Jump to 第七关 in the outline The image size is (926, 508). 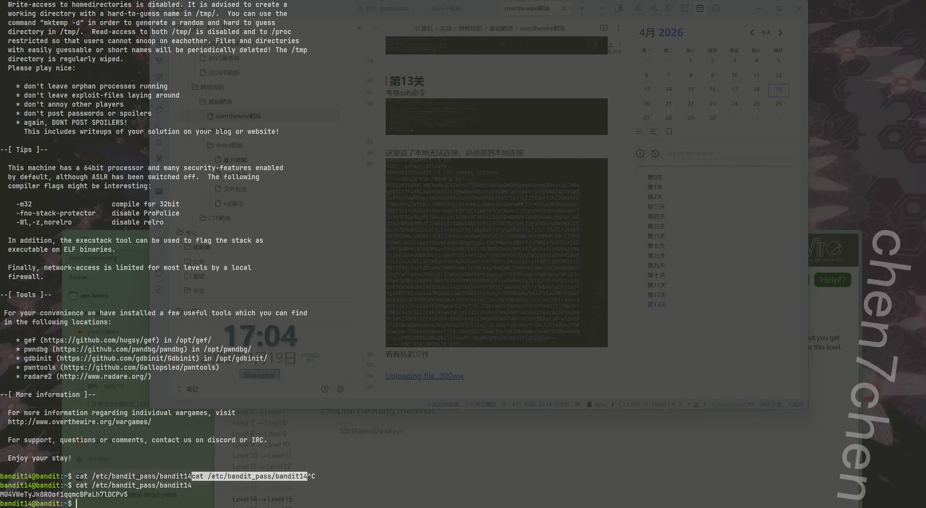point(656,246)
